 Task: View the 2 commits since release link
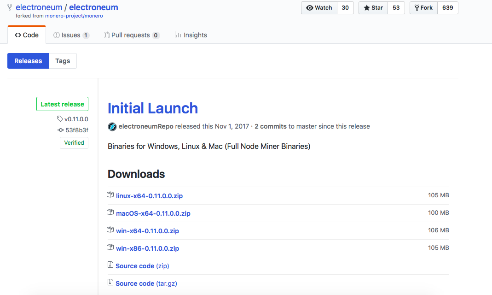pos(271,126)
